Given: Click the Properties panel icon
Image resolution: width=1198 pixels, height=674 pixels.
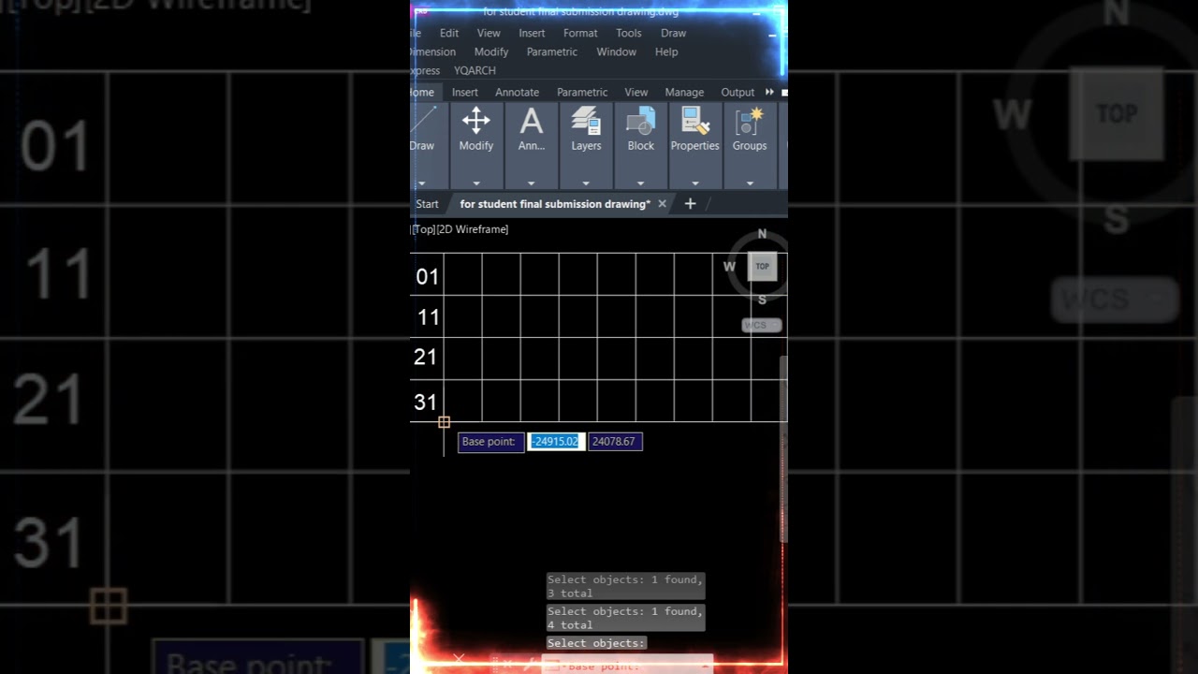Looking at the screenshot, I should pyautogui.click(x=695, y=121).
